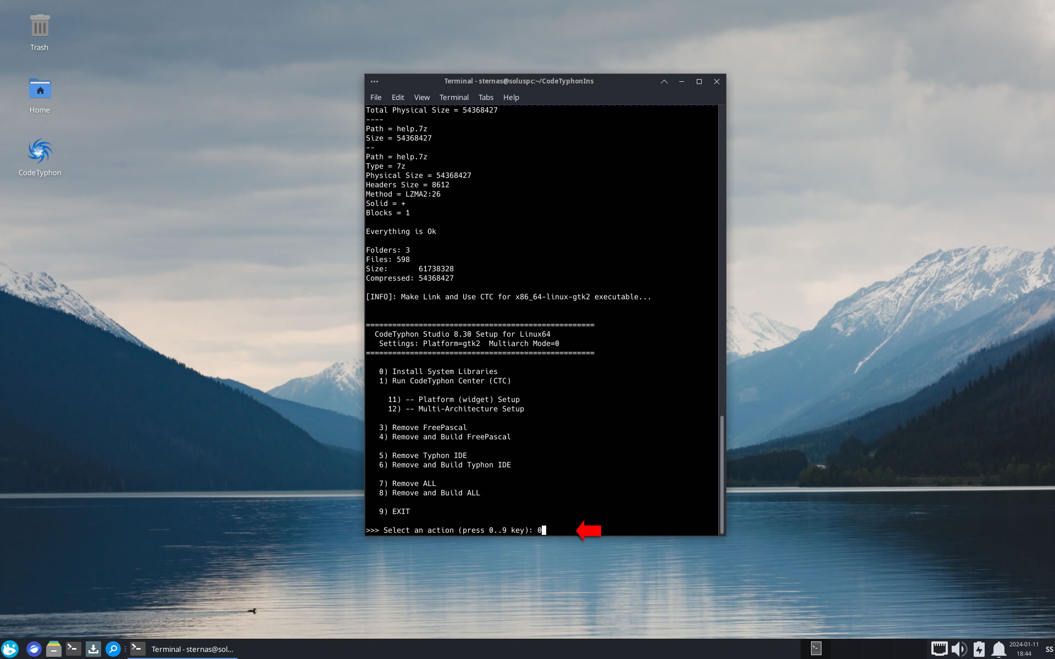This screenshot has height=659, width=1055.
Task: Open the Home folder desktop icon
Action: pos(40,95)
